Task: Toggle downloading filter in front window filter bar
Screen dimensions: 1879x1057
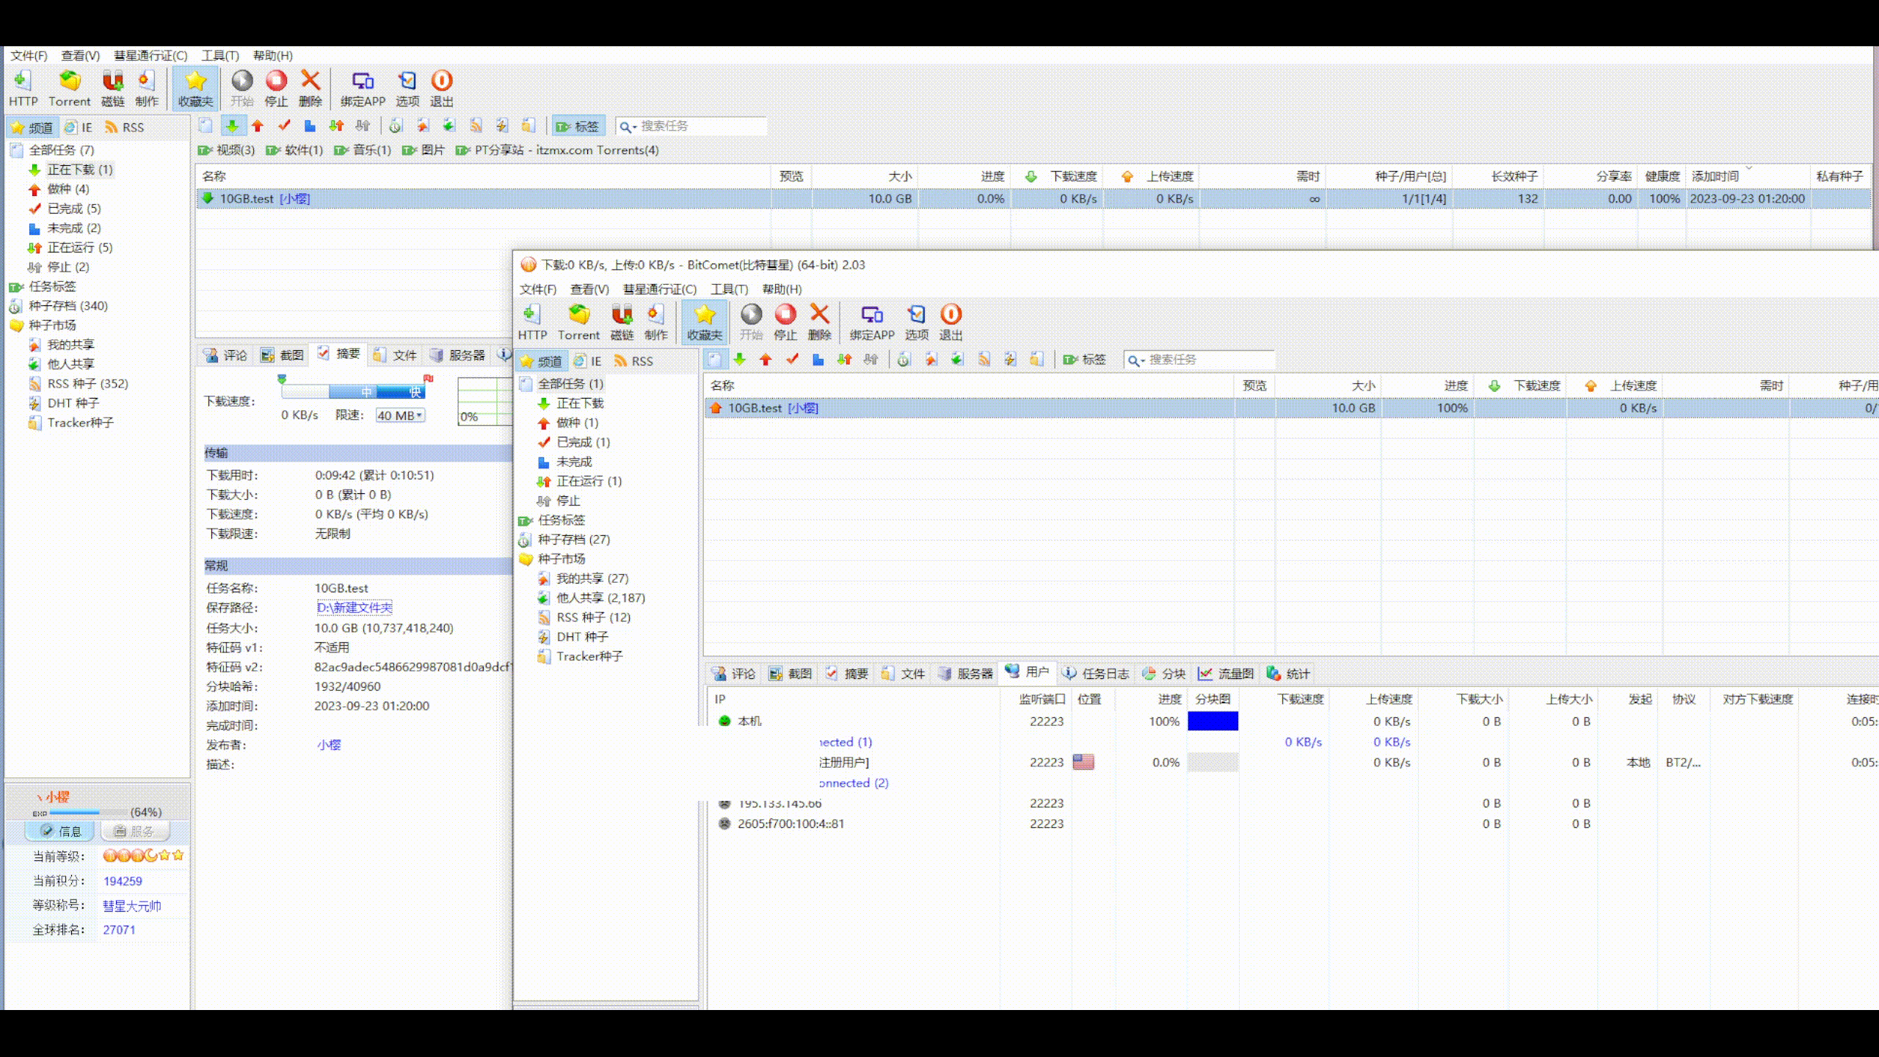Action: pyautogui.click(x=740, y=360)
